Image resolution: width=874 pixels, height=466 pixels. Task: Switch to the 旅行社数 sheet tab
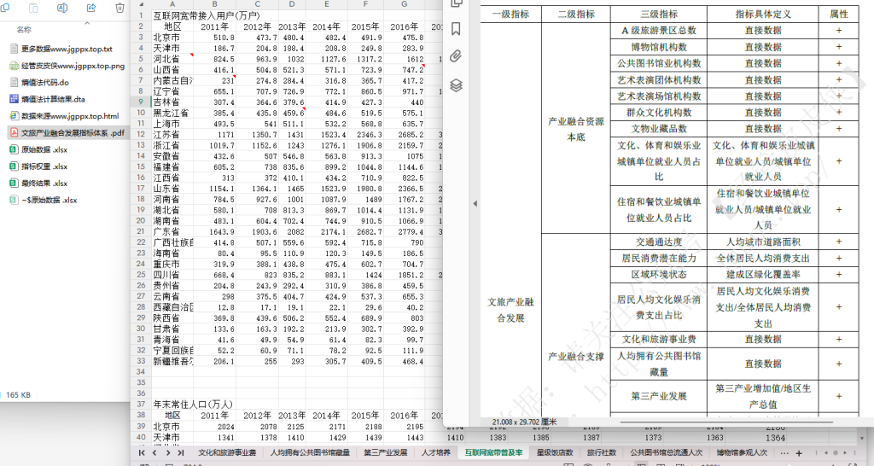[x=602, y=452]
